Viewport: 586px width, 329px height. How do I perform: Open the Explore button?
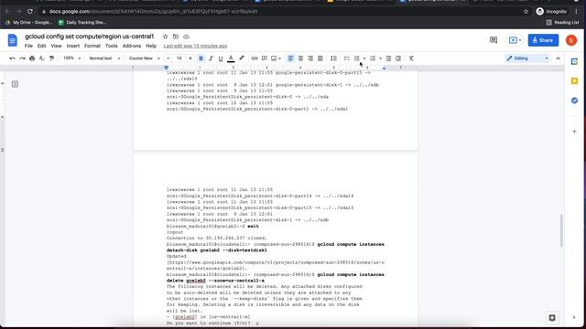coord(552,317)
